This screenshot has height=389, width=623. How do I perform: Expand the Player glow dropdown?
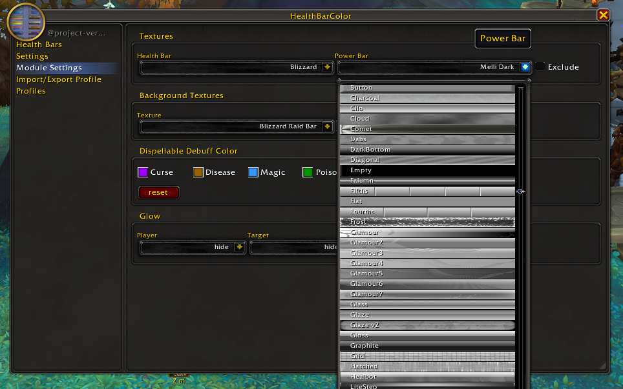[x=239, y=246]
